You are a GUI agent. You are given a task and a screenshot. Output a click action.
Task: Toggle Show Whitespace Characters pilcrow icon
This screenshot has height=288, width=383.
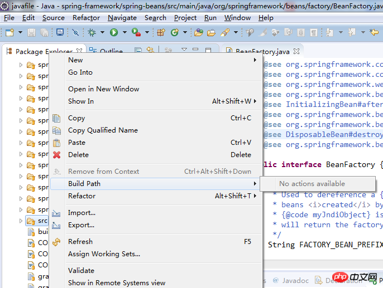click(x=314, y=32)
